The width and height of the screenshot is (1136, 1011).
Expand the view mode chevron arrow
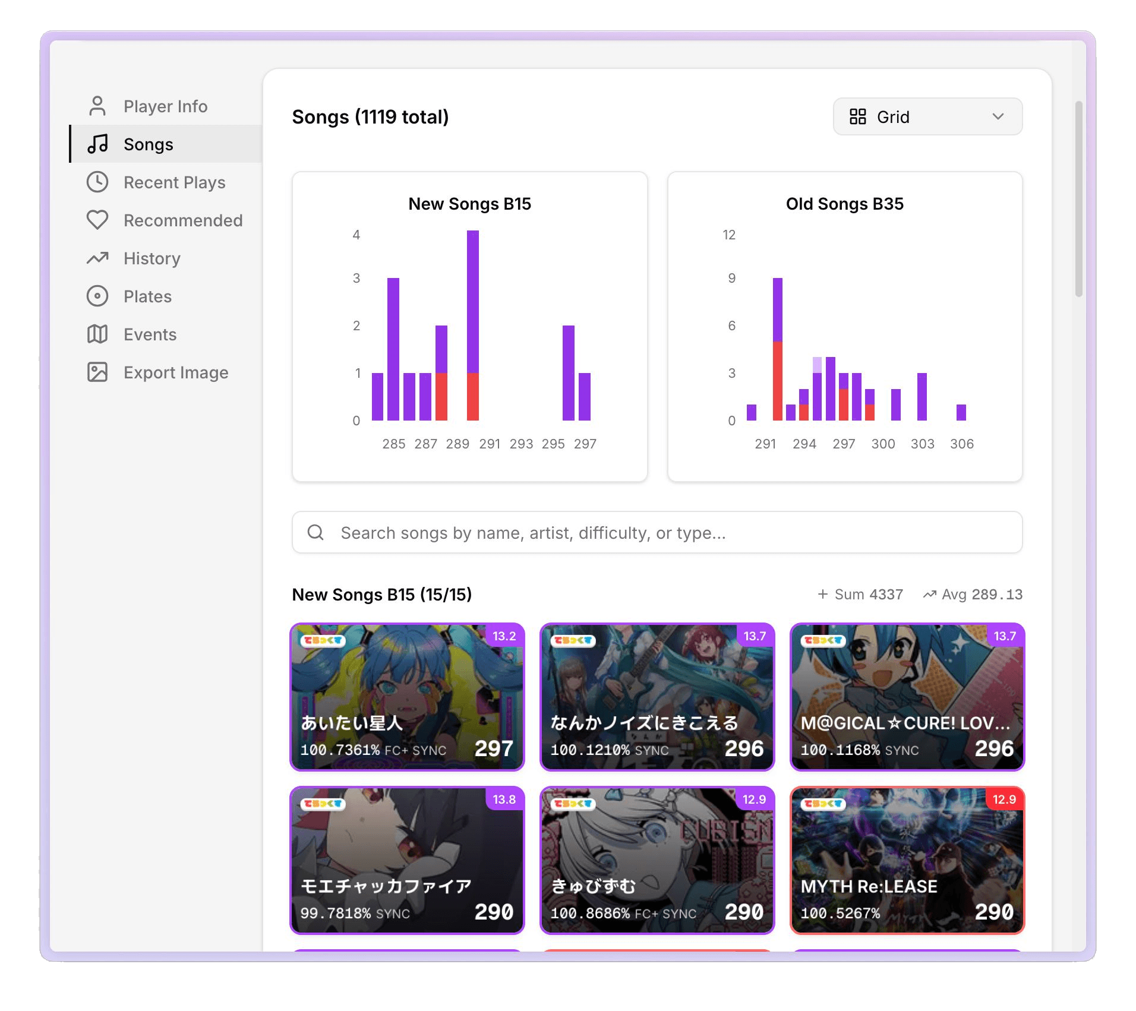998,117
